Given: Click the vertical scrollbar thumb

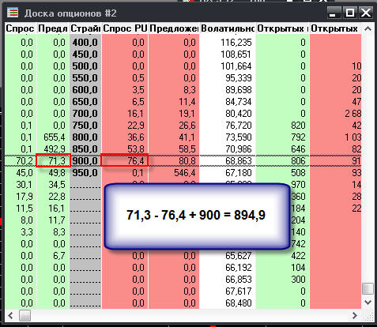Looking at the screenshot, I should tap(368, 289).
